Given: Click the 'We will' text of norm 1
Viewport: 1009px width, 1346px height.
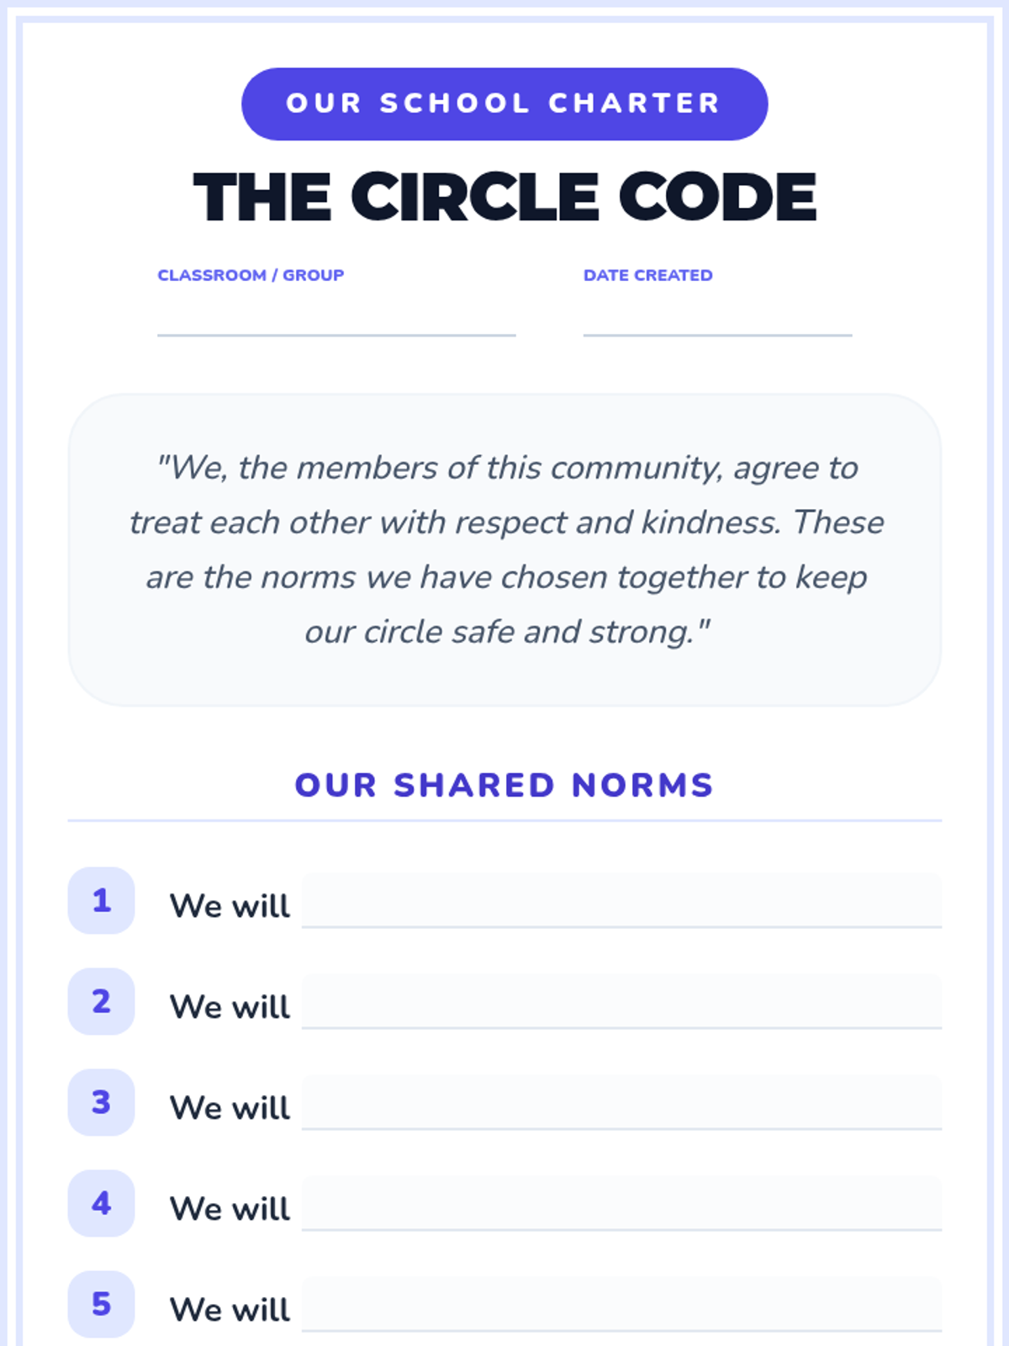Looking at the screenshot, I should click(230, 906).
